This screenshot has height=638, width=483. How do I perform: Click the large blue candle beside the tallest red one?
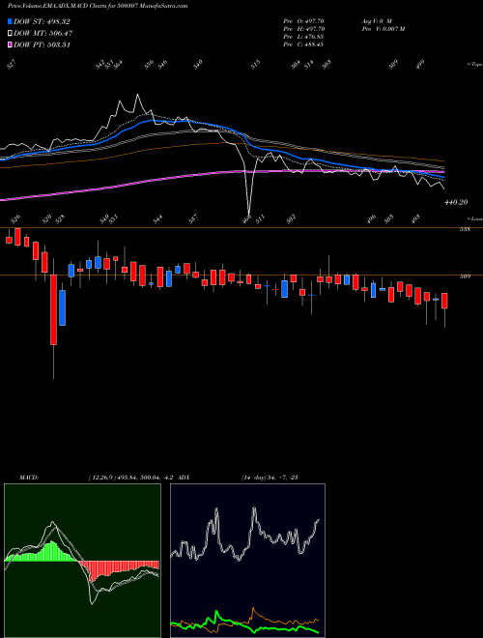(63, 307)
